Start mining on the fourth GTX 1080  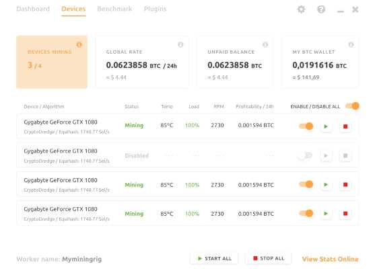point(326,213)
